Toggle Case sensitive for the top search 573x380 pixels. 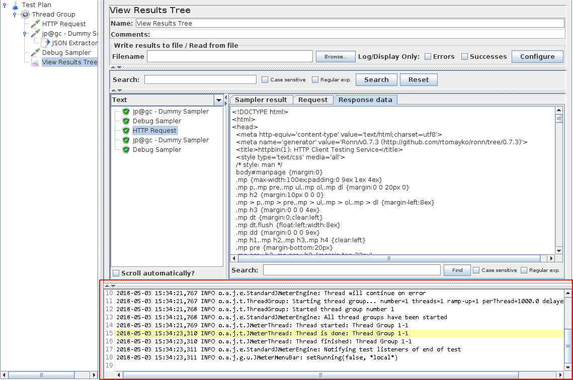pyautogui.click(x=264, y=79)
